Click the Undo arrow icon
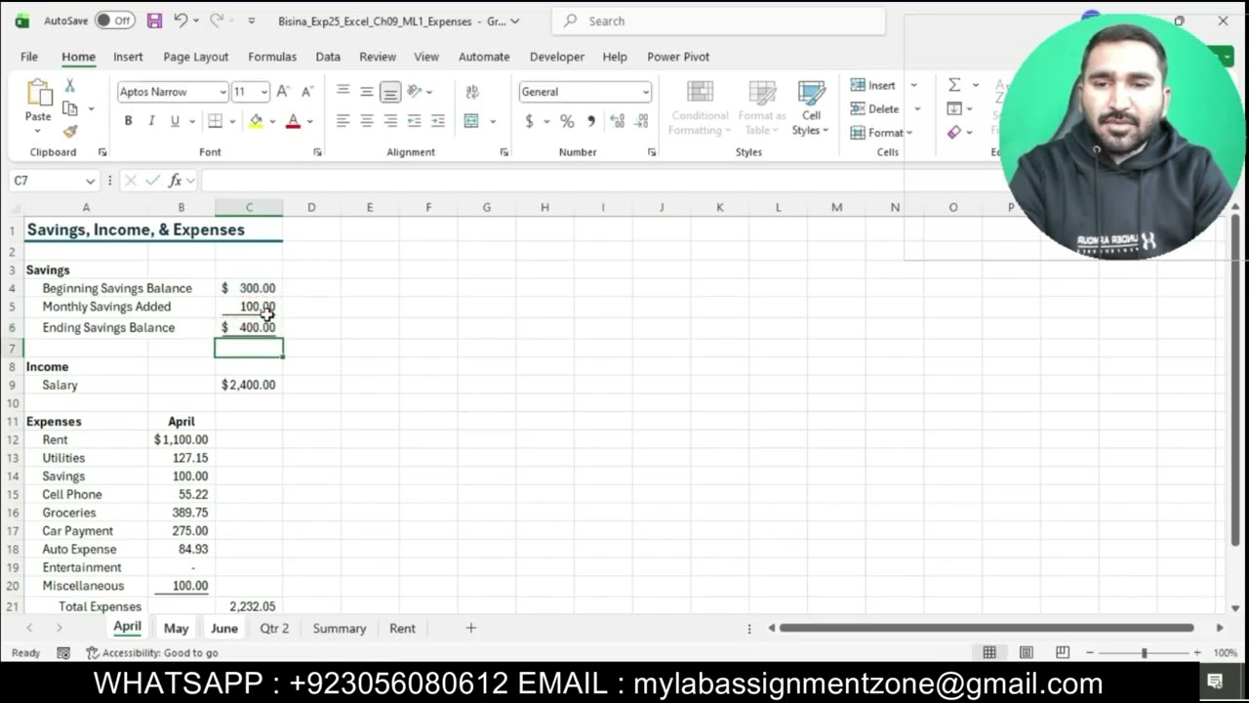Screen dimensions: 1249x703 tap(181, 21)
